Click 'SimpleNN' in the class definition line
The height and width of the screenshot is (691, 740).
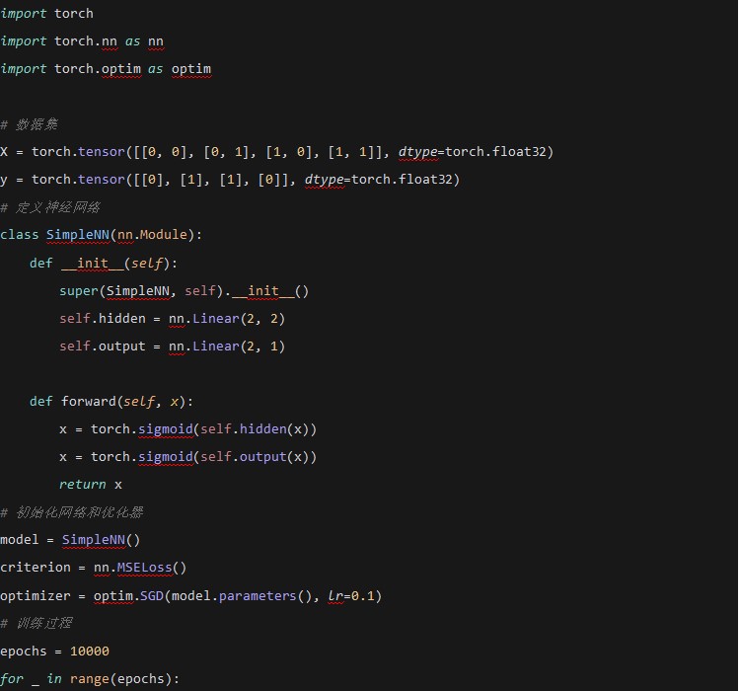tap(78, 235)
